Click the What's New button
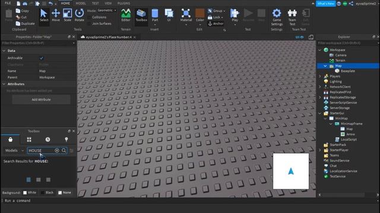Image resolution: width=380 pixels, height=213 pixels. (x=325, y=4)
